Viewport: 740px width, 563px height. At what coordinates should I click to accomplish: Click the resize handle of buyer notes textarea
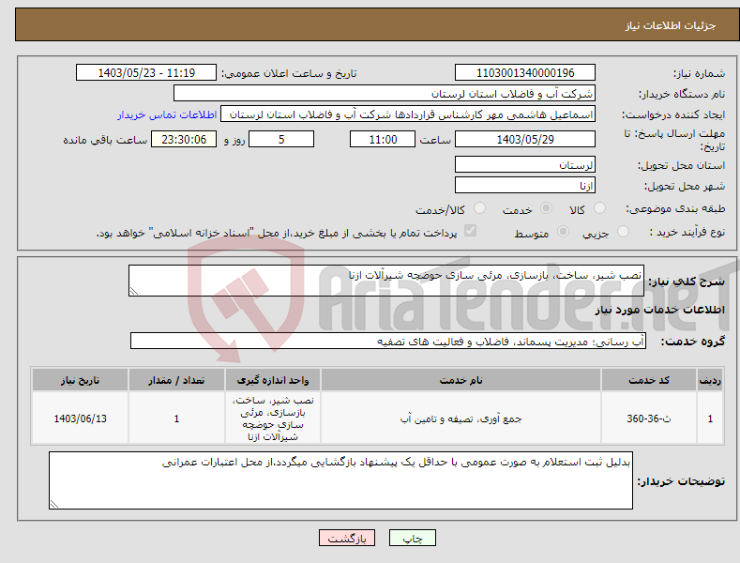tap(54, 504)
